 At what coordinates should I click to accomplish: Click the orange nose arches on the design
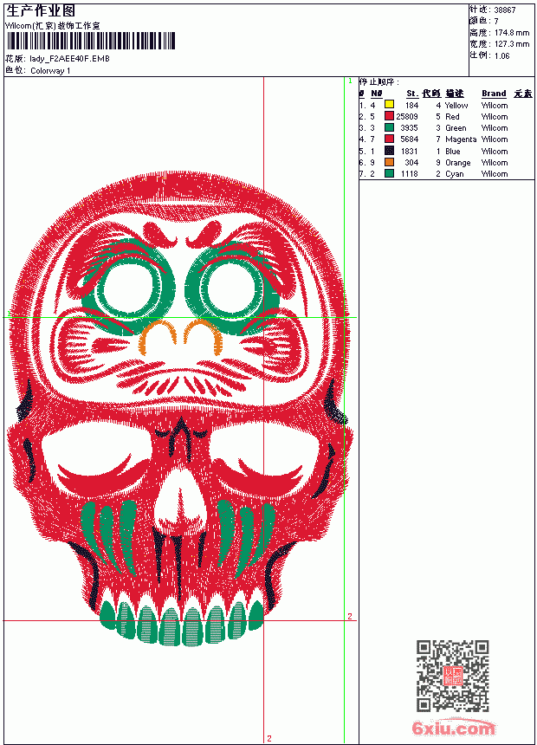click(180, 336)
